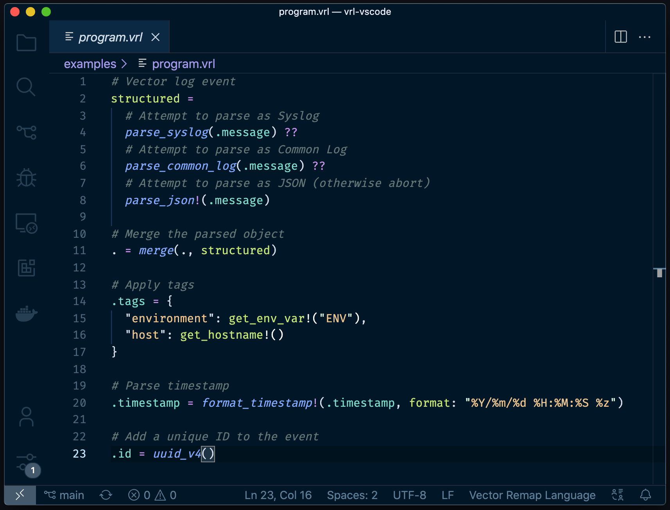
Task: Open the More Actions ellipsis menu
Action: 645,37
